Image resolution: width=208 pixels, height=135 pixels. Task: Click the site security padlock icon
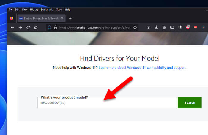[x=56, y=28]
